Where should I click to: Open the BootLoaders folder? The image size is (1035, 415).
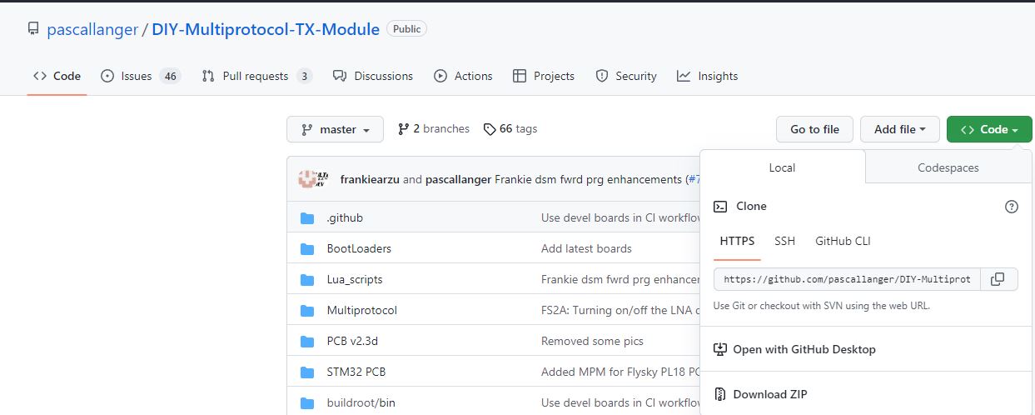tap(359, 248)
